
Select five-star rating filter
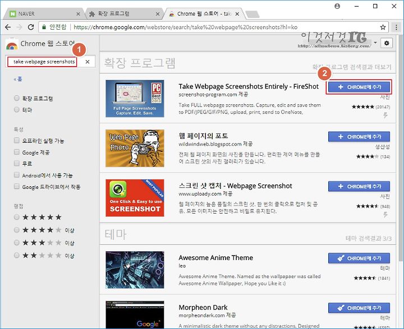point(17,217)
